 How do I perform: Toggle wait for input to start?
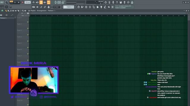point(37,2)
